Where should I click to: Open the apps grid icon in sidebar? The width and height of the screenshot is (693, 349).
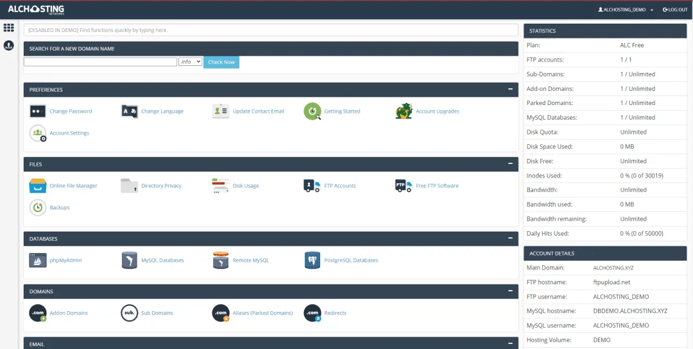click(9, 28)
